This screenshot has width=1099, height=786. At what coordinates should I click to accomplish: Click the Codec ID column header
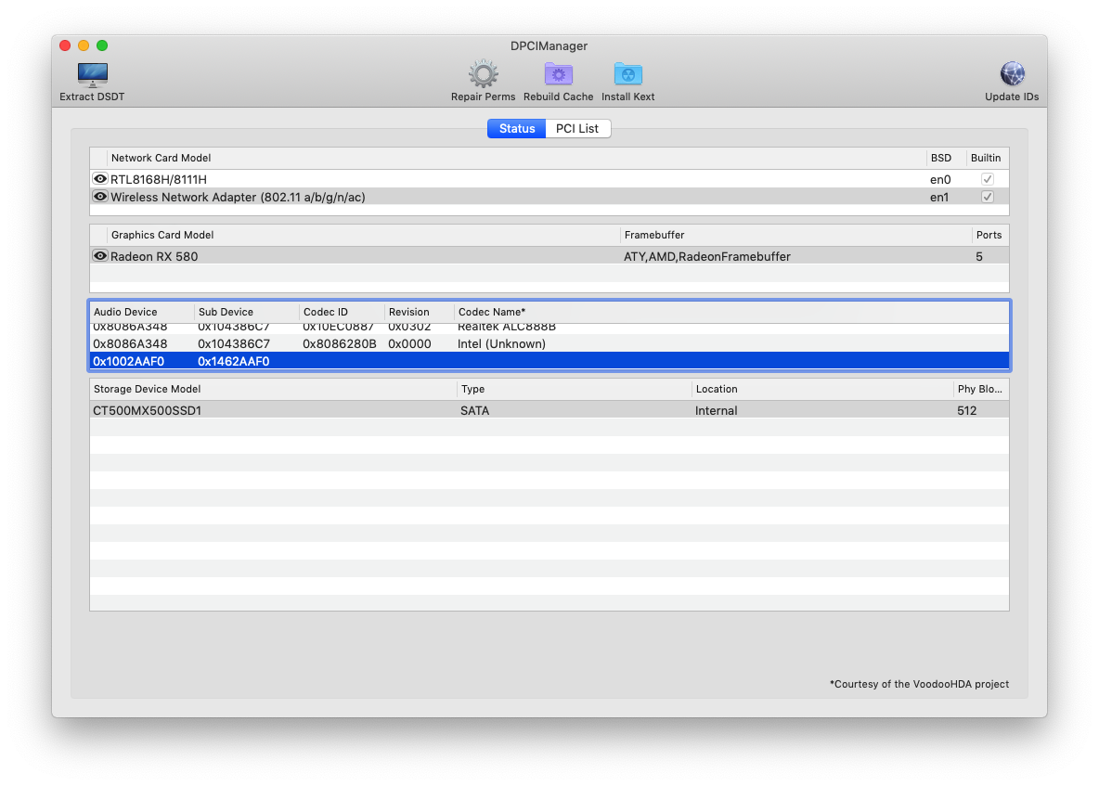[x=342, y=312]
